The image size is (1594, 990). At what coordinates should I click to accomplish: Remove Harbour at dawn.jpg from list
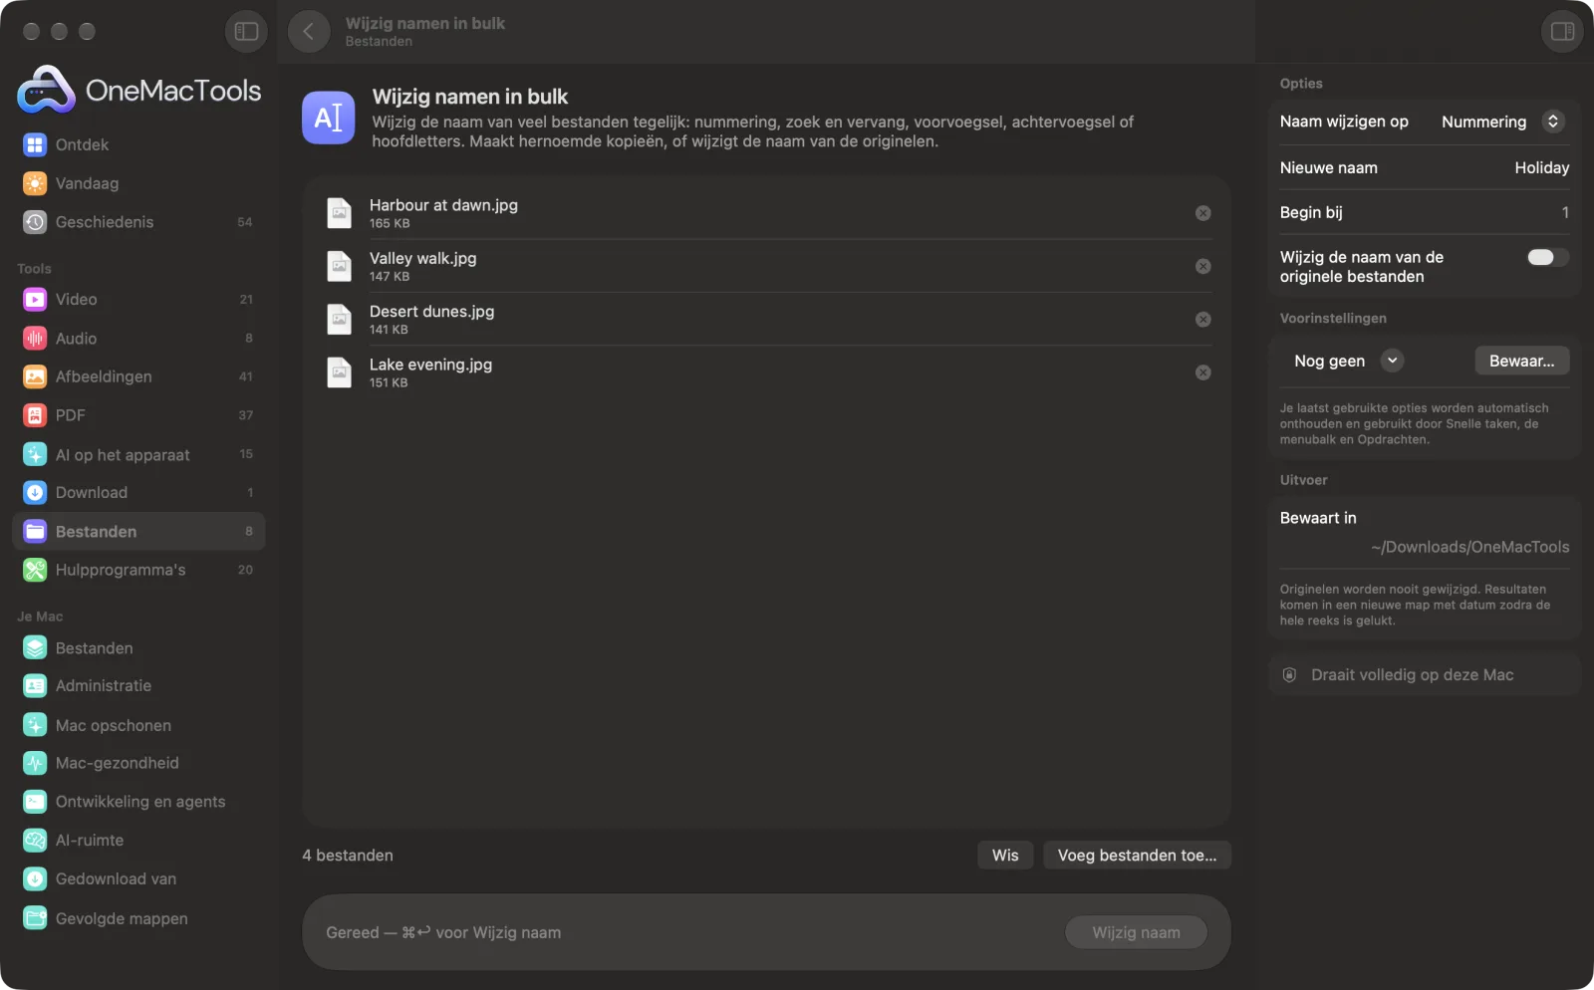pyautogui.click(x=1203, y=213)
